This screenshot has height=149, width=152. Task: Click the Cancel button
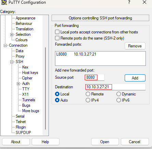point(135,142)
